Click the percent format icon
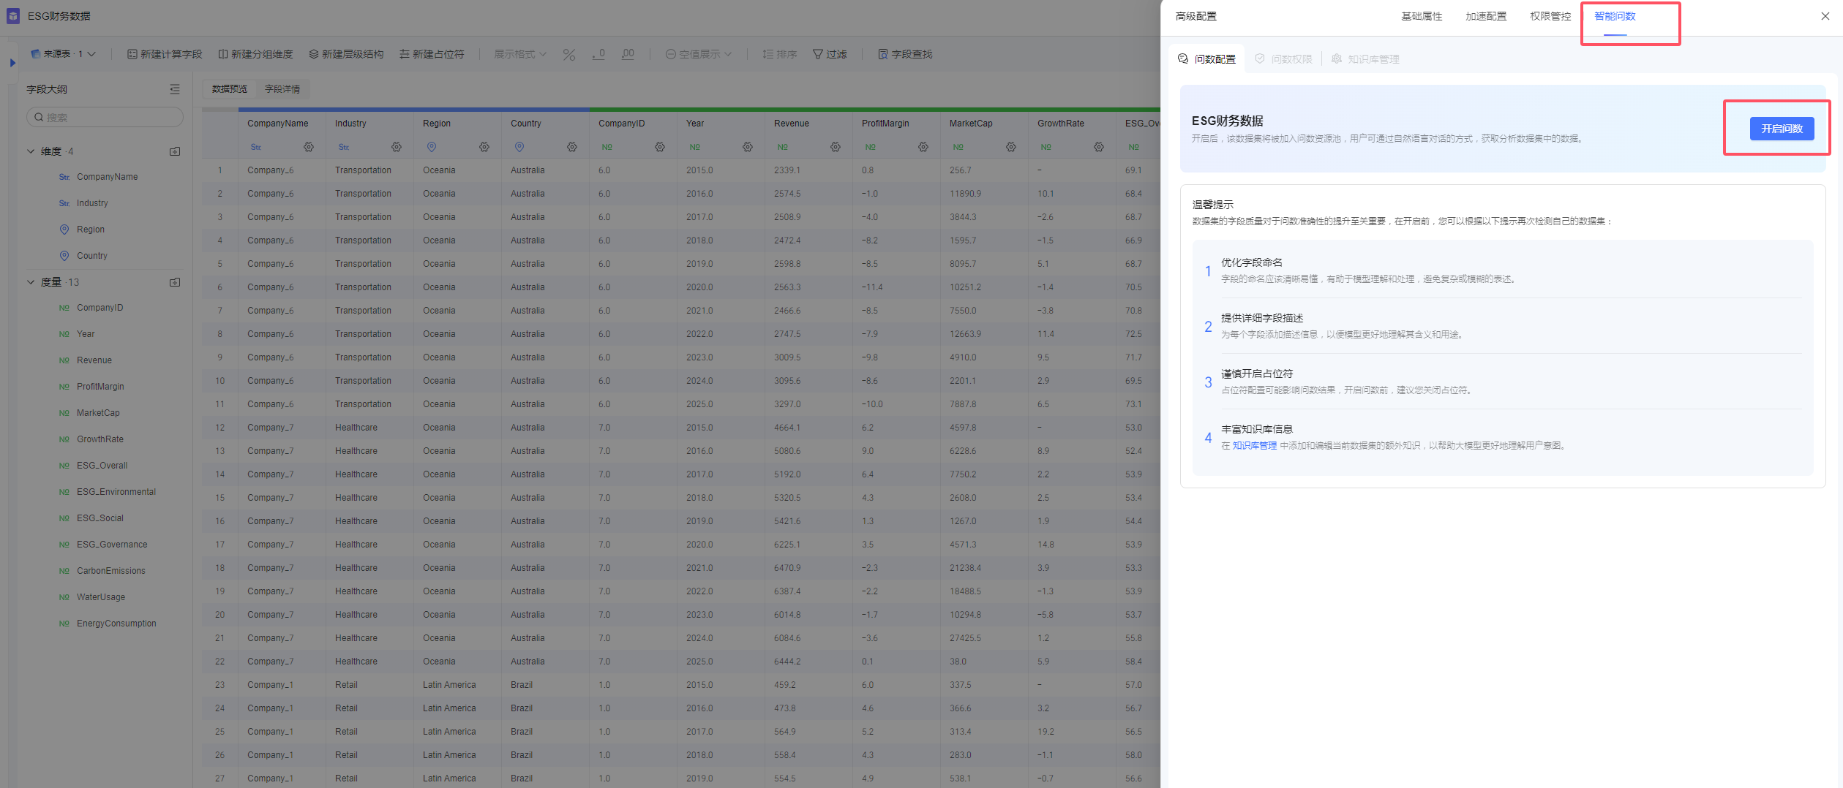Image resolution: width=1843 pixels, height=788 pixels. click(569, 55)
